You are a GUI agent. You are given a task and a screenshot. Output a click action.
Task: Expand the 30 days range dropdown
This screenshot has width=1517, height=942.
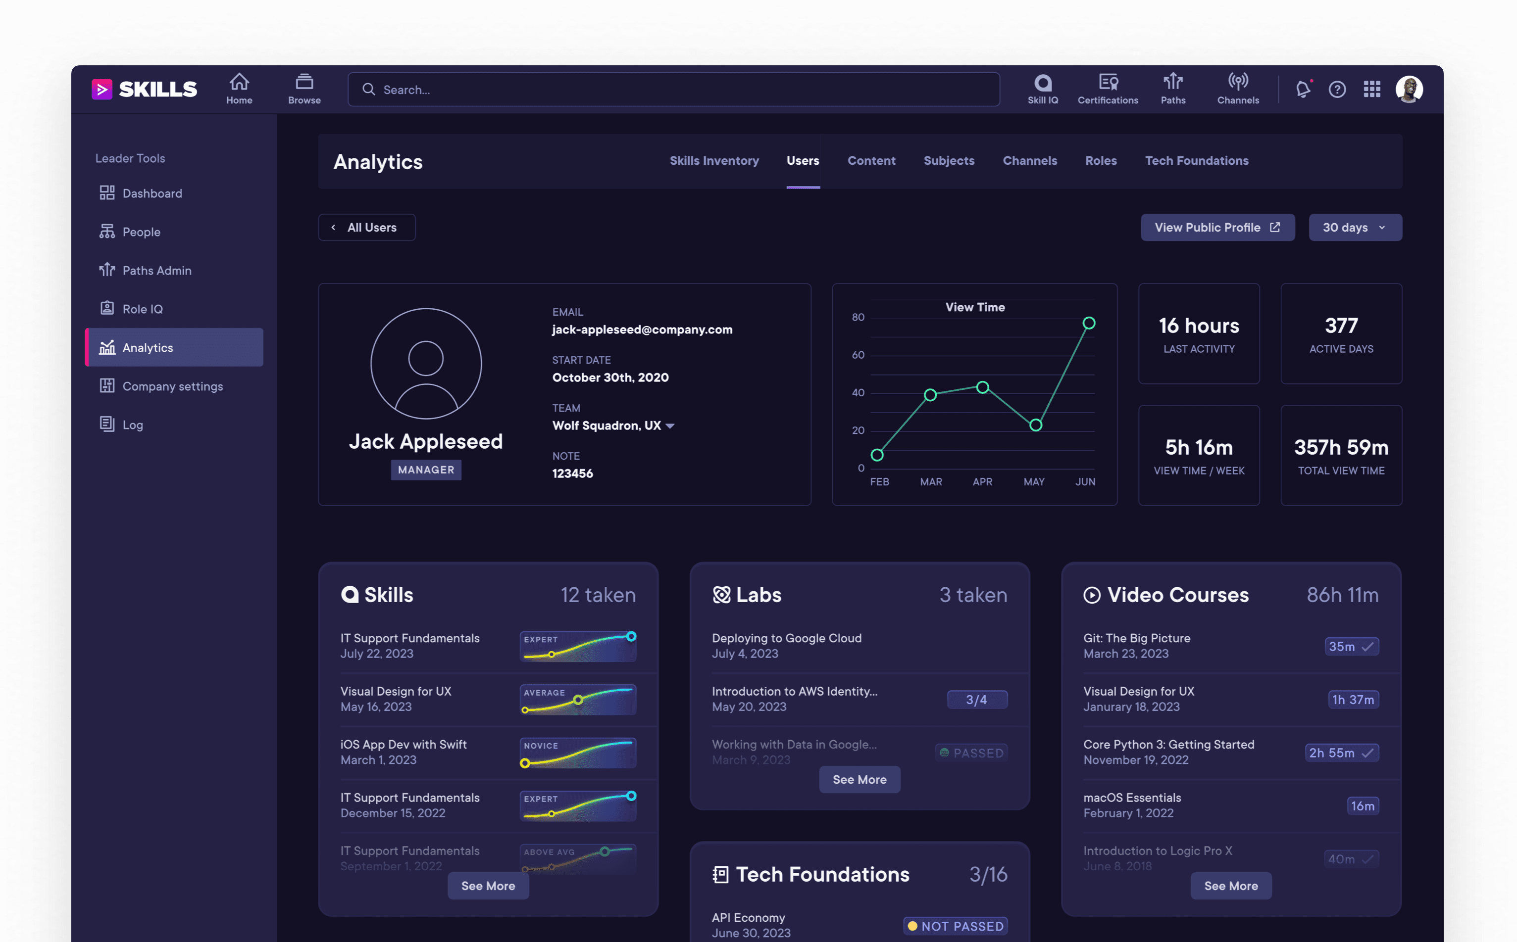[x=1355, y=228]
